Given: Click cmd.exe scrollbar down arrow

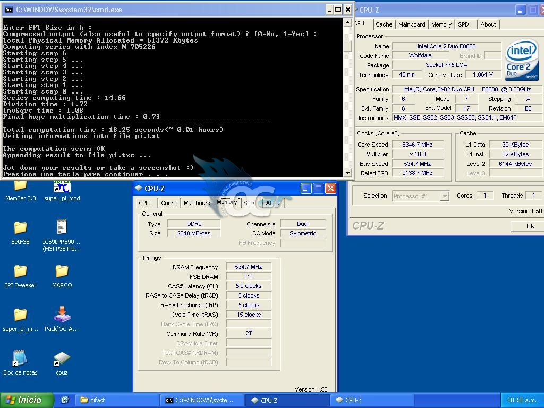Looking at the screenshot, I should 347,173.
